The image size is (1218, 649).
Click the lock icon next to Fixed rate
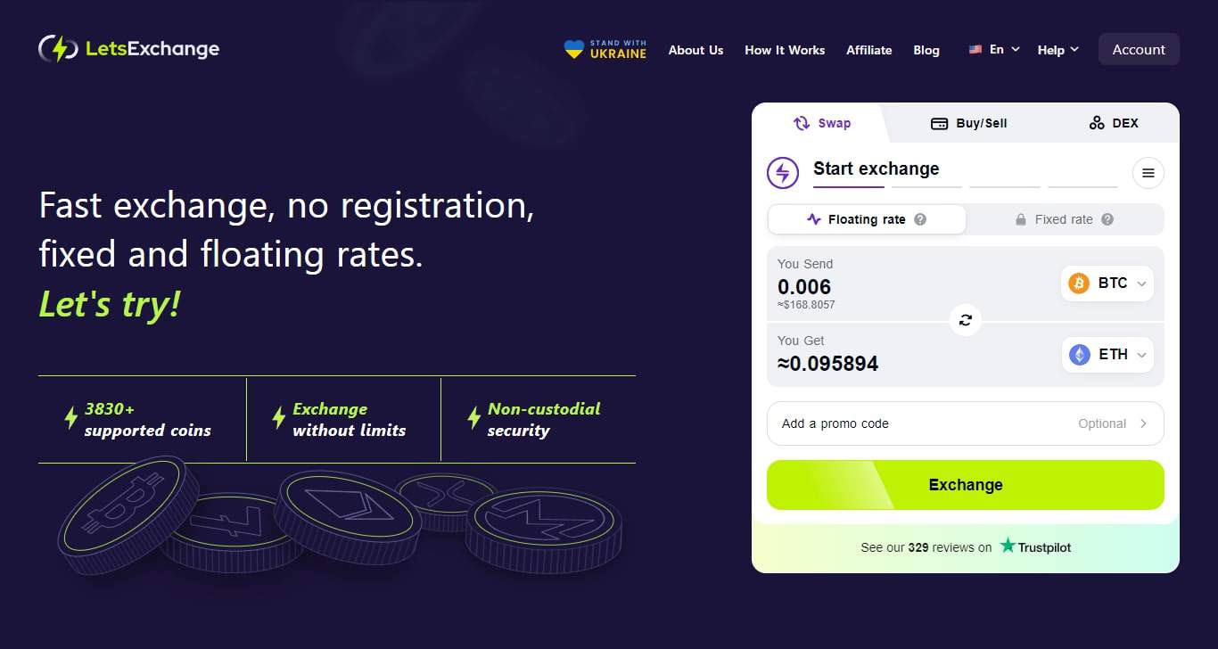(1021, 219)
